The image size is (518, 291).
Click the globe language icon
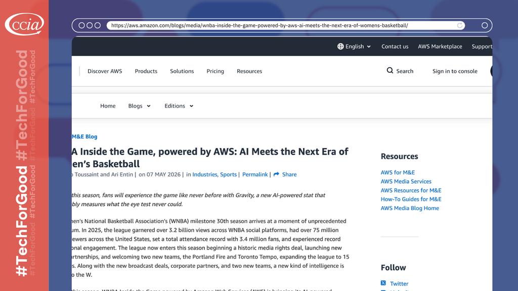coord(340,46)
